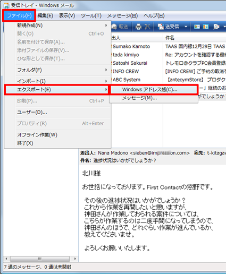Click the Windows Mail title bar icon

click(6, 5)
